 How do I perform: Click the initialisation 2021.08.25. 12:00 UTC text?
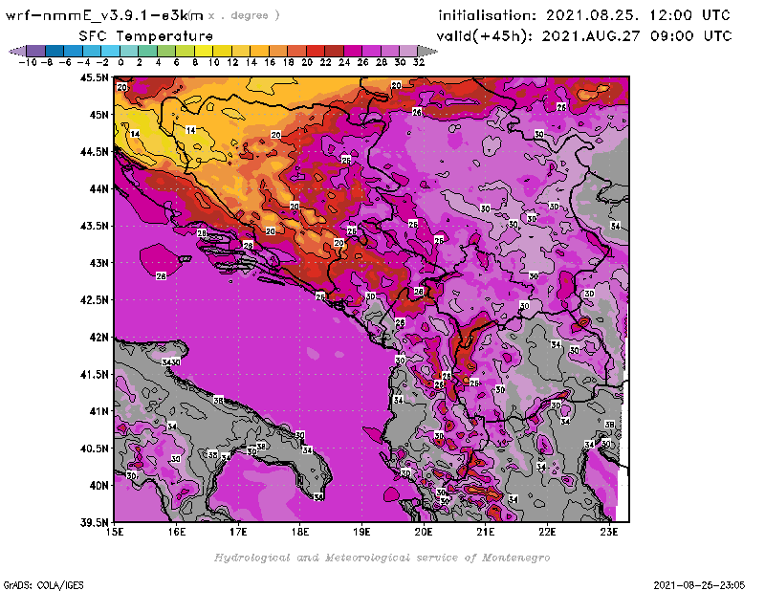tap(584, 15)
